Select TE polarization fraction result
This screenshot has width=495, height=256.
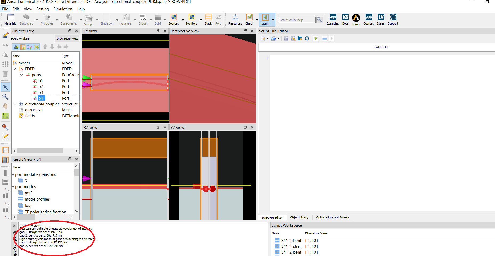[45, 212]
